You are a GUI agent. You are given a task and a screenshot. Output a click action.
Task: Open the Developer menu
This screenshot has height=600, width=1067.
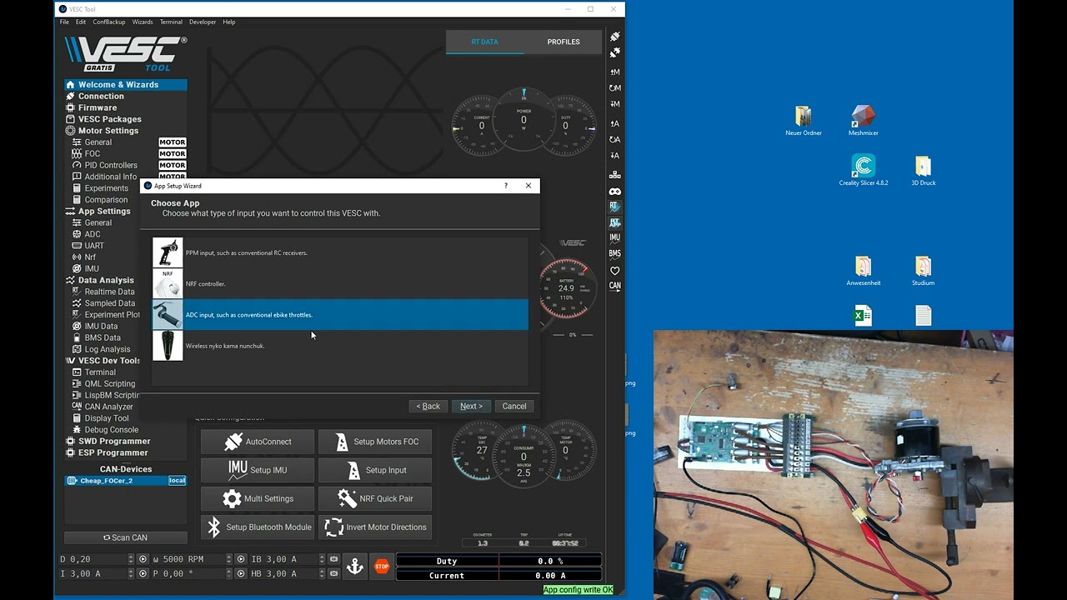(203, 22)
